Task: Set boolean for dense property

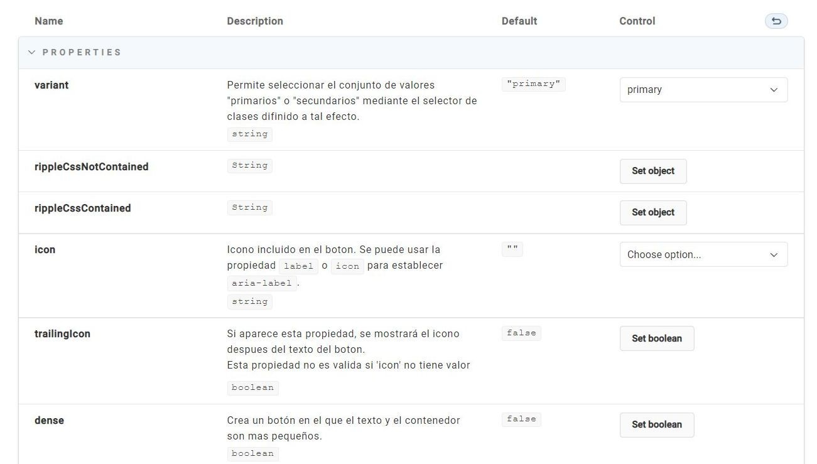Action: click(x=657, y=424)
